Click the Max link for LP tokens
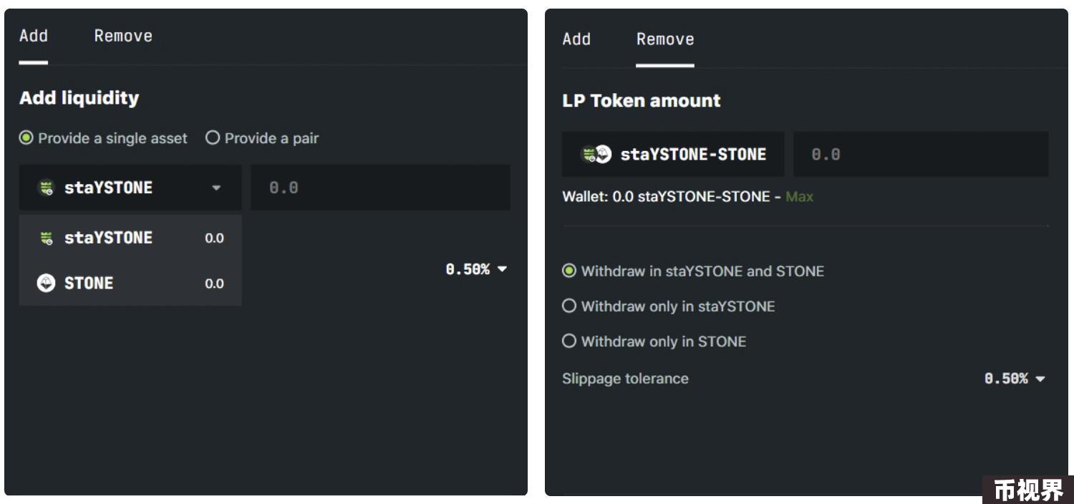1074x504 pixels. (x=799, y=196)
